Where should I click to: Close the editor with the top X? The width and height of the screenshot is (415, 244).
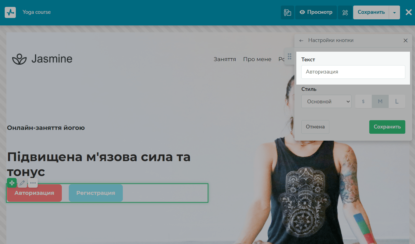[409, 12]
